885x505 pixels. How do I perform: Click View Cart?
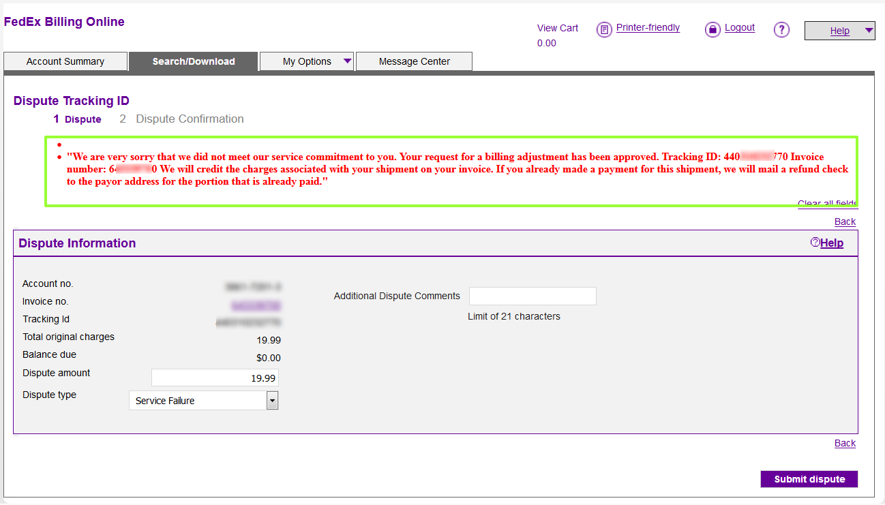pyautogui.click(x=558, y=28)
